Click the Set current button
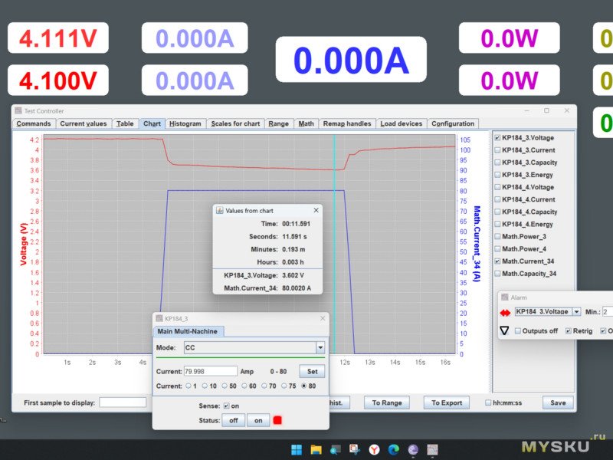 pos(312,371)
